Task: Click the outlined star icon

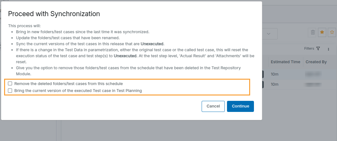Action: point(332,32)
